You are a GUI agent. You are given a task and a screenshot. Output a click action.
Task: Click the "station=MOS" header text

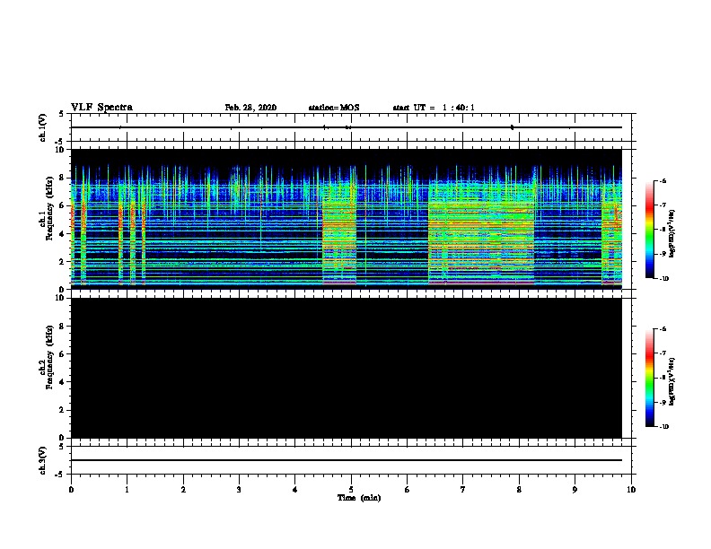click(x=334, y=108)
